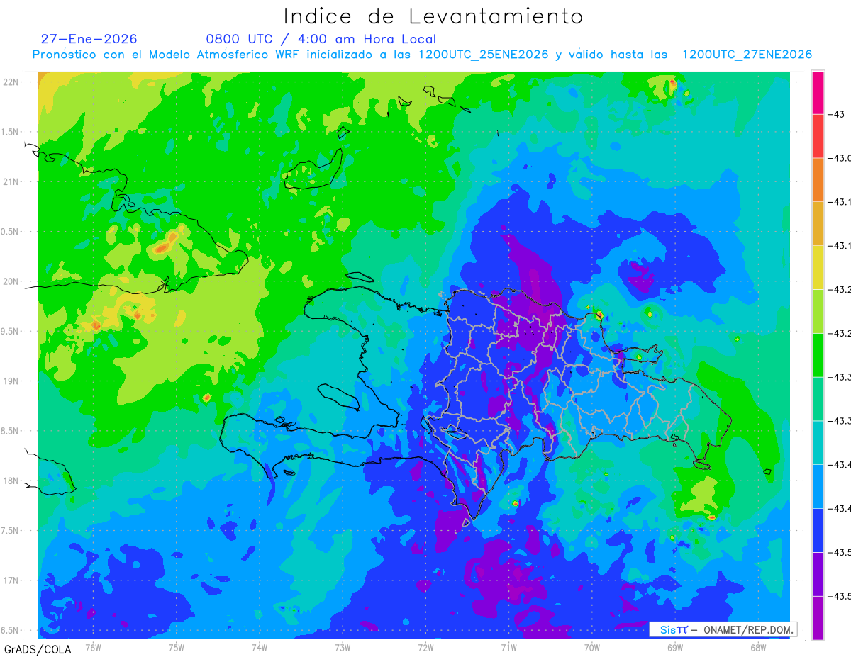Click the dark orange colorbar swatch
This screenshot has width=851, height=657.
[818, 180]
